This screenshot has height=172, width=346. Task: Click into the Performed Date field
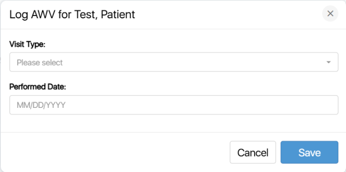pos(174,105)
